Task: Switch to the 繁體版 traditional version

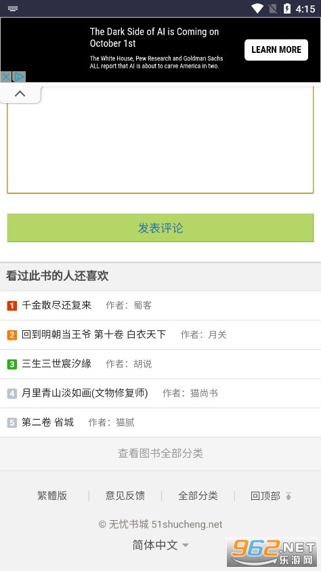Action: point(52,496)
